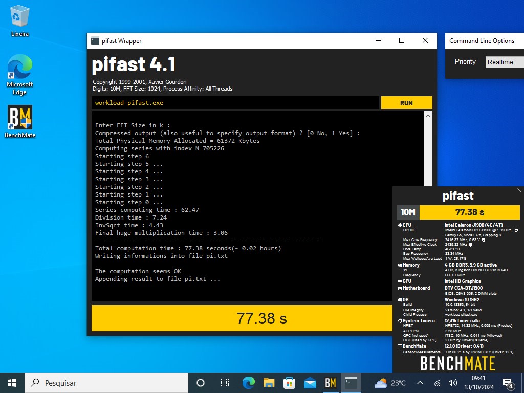
Task: Click '4 GB DDR3, 3.9 GB active' value
Action: click(471, 265)
